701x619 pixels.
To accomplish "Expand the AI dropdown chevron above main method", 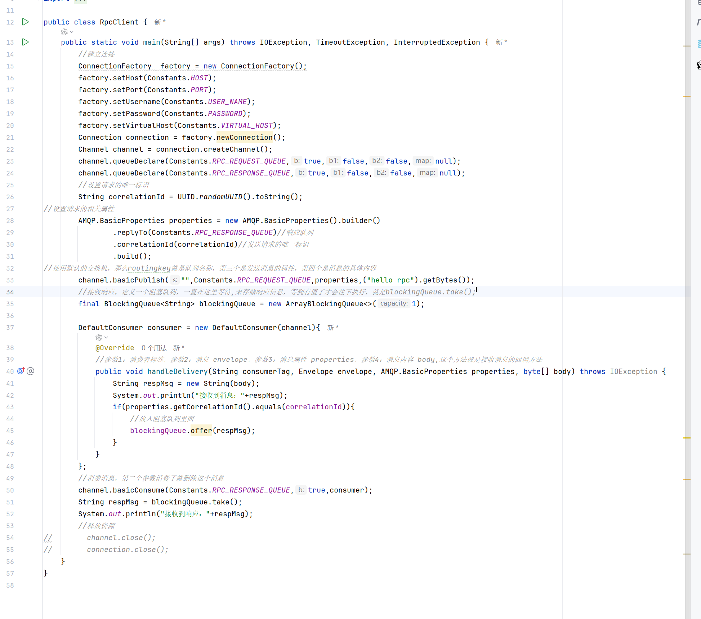I will (72, 32).
